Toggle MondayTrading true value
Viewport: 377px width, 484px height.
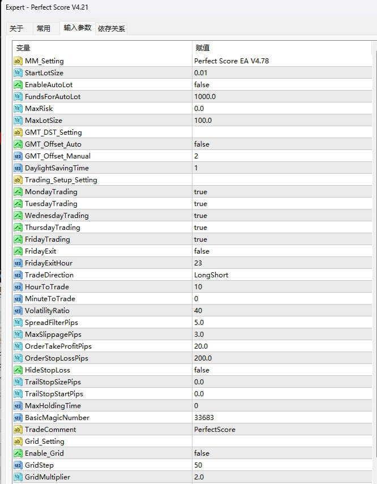click(201, 192)
